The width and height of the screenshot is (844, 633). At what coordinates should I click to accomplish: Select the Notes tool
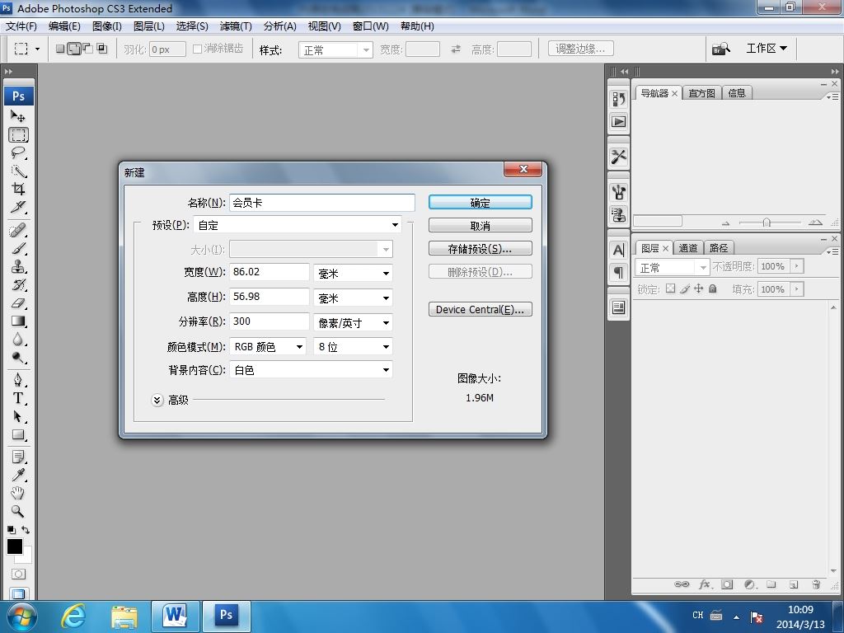click(18, 457)
